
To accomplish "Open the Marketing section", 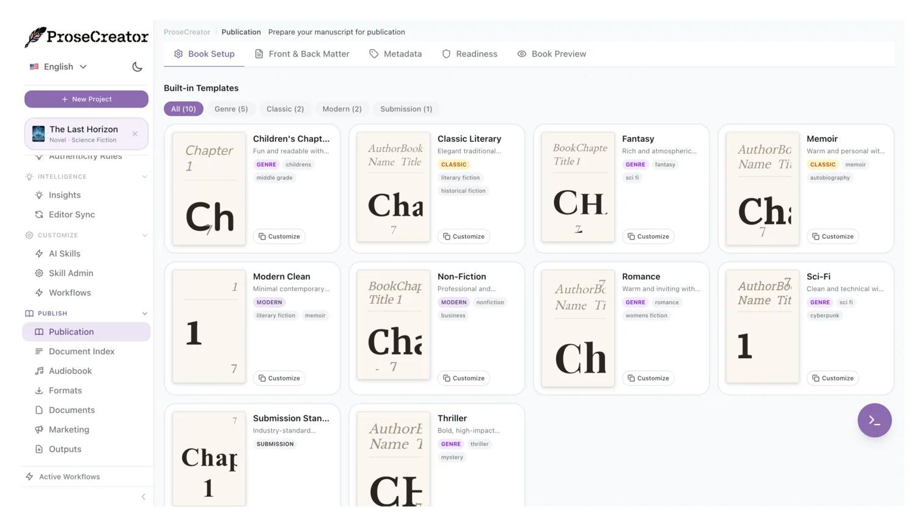I will click(x=68, y=430).
